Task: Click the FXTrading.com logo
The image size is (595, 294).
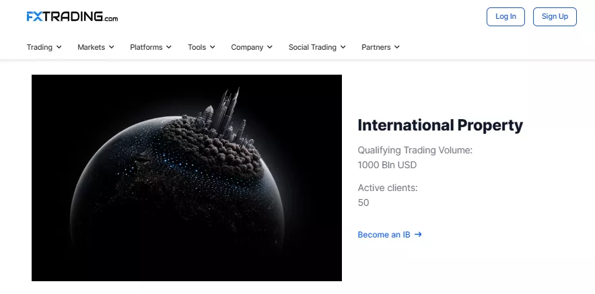Action: 72,17
